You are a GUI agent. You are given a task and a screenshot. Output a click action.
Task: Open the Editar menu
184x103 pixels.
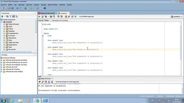coord(10,5)
